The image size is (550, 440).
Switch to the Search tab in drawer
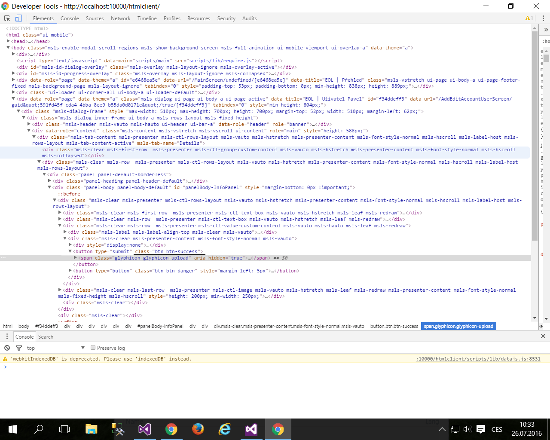pyautogui.click(x=46, y=337)
